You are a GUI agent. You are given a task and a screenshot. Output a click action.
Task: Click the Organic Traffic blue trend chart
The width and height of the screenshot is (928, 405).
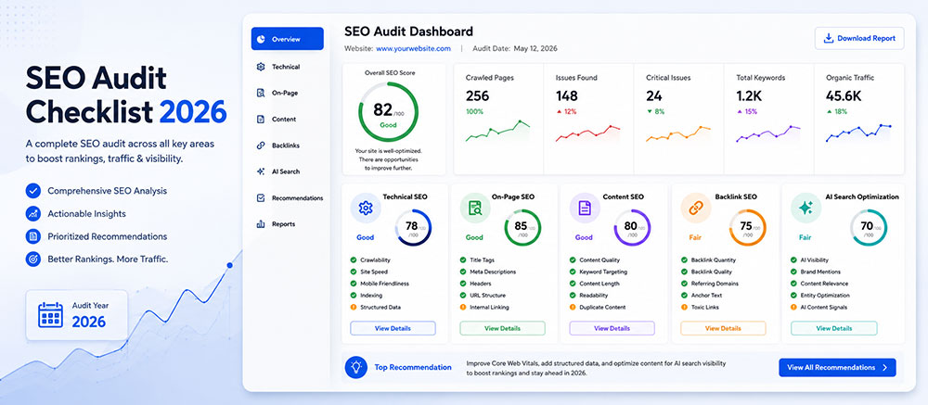pyautogui.click(x=858, y=133)
